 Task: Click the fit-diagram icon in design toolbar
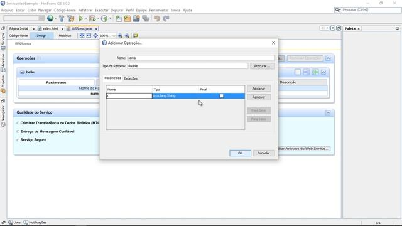coord(82,36)
